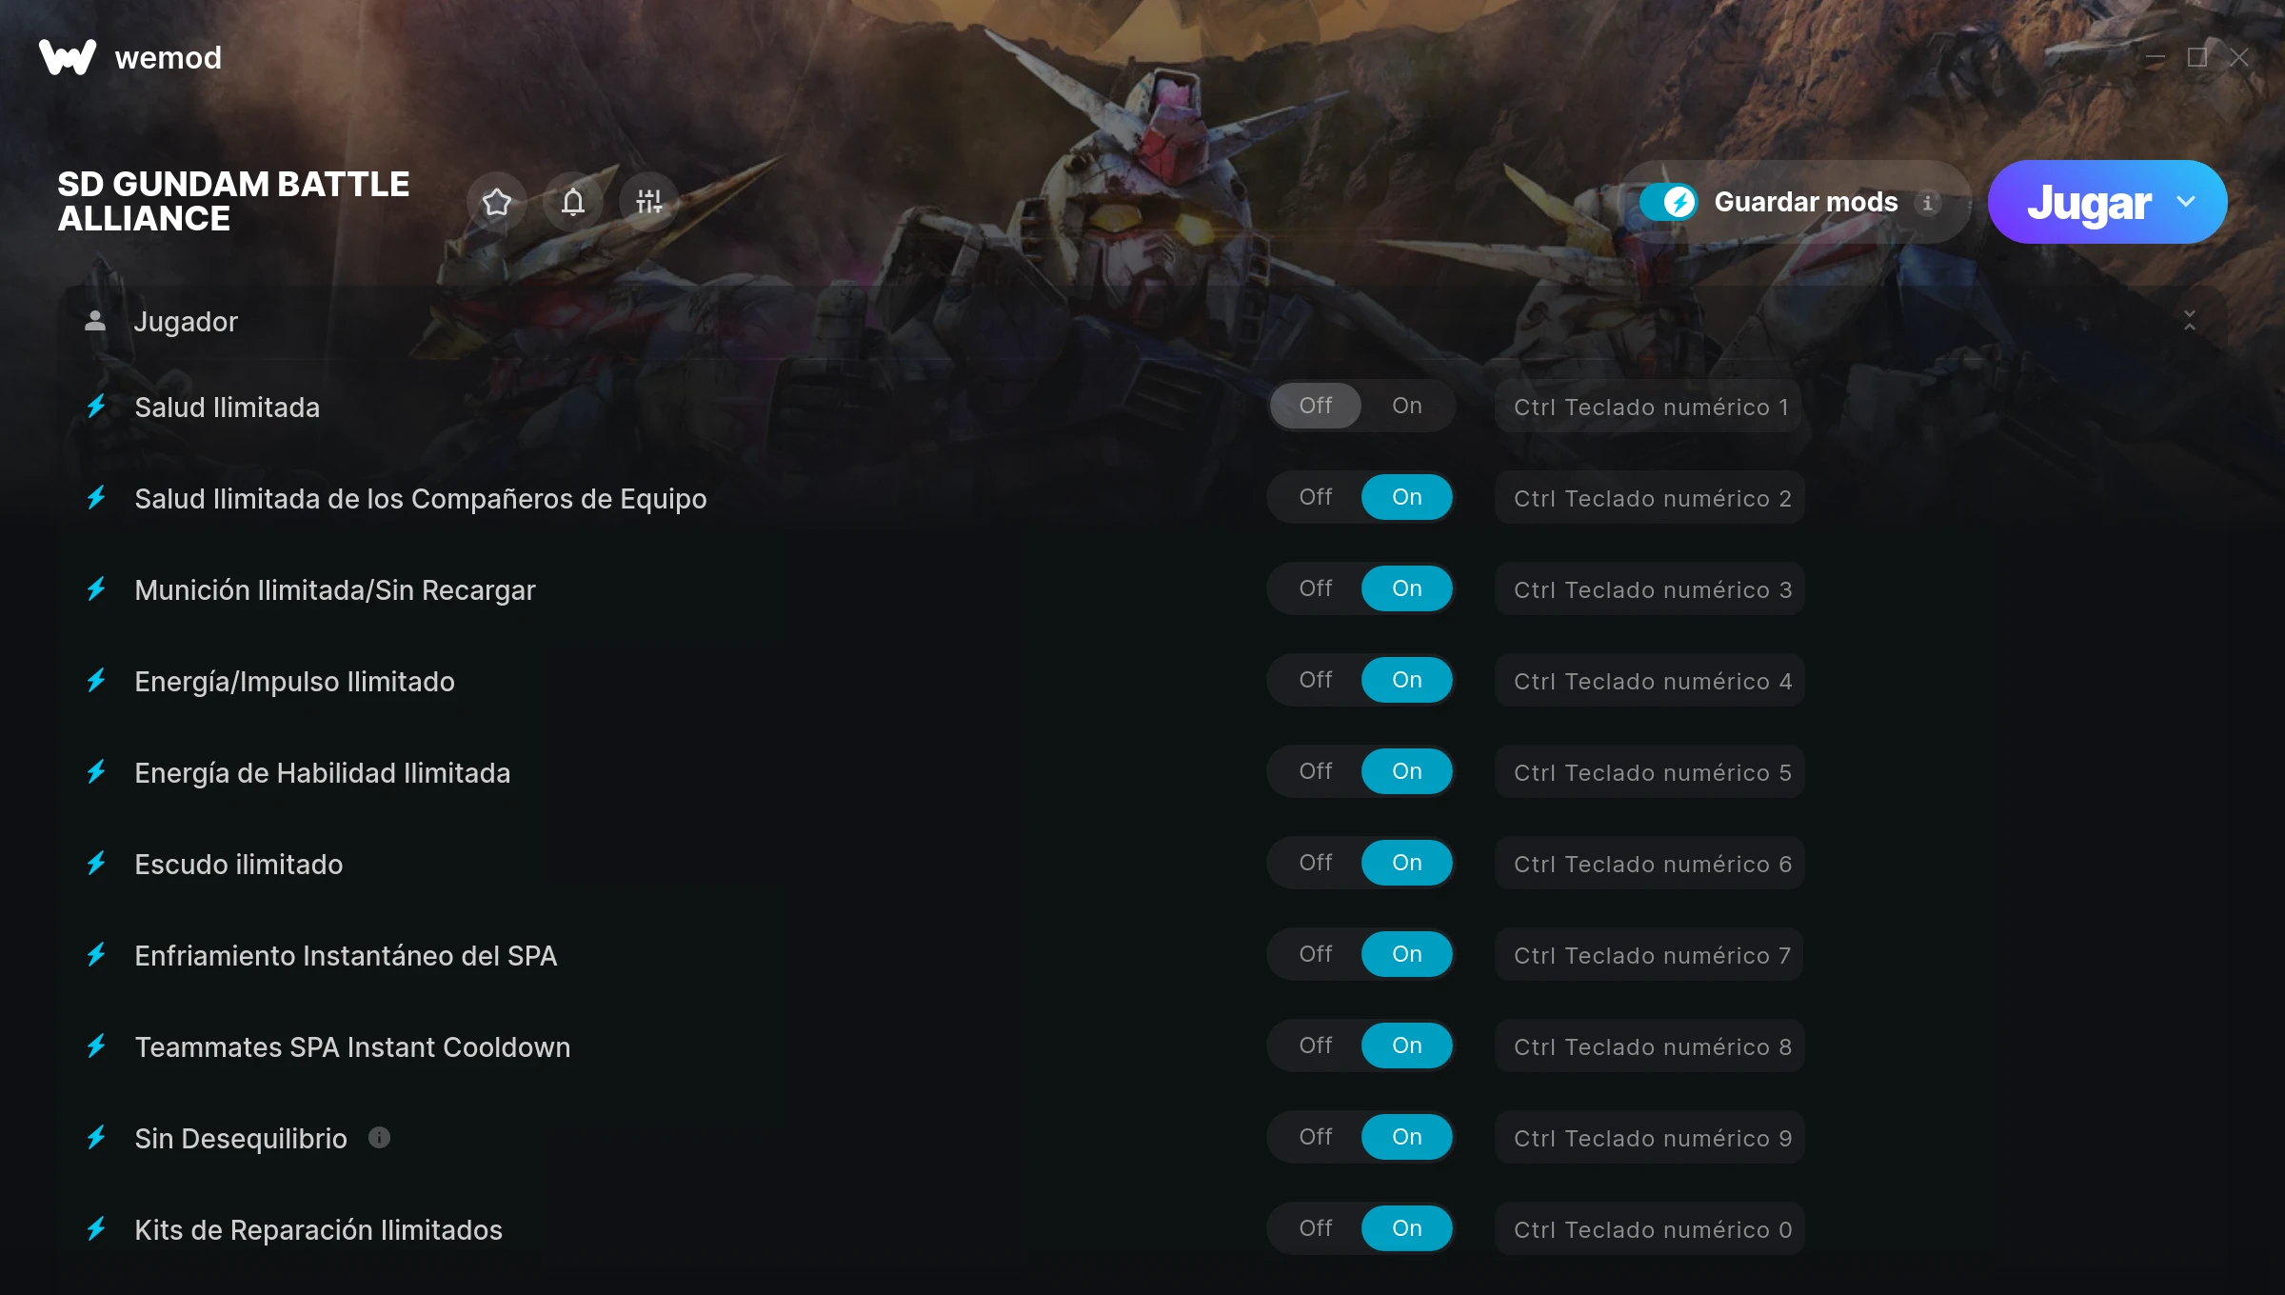The width and height of the screenshot is (2285, 1295).
Task: Click the Jugar button
Action: click(x=2088, y=202)
